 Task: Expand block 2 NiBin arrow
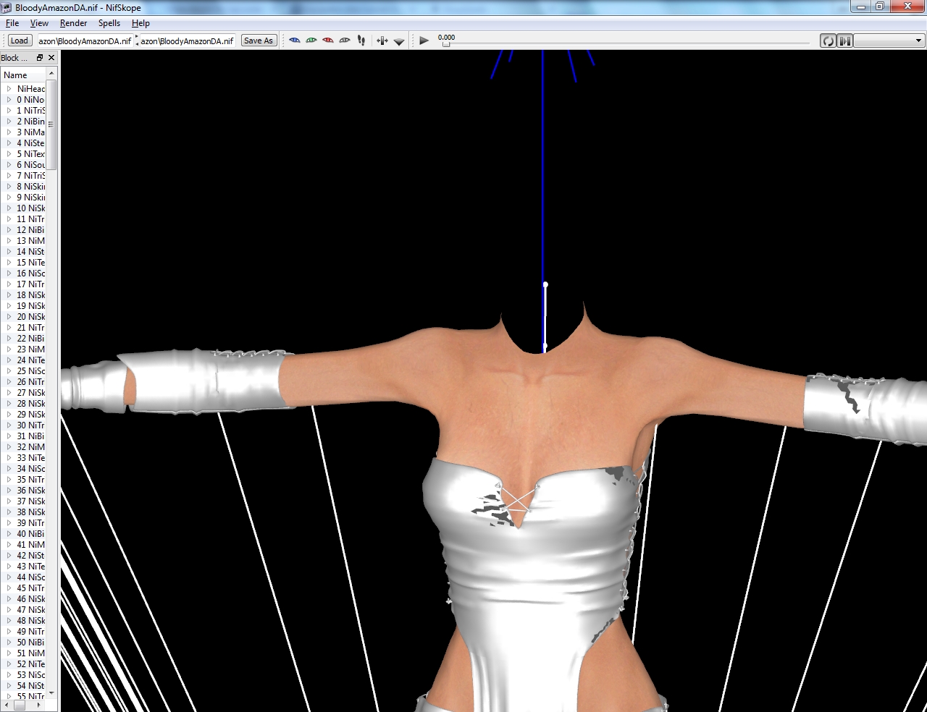[x=9, y=122]
